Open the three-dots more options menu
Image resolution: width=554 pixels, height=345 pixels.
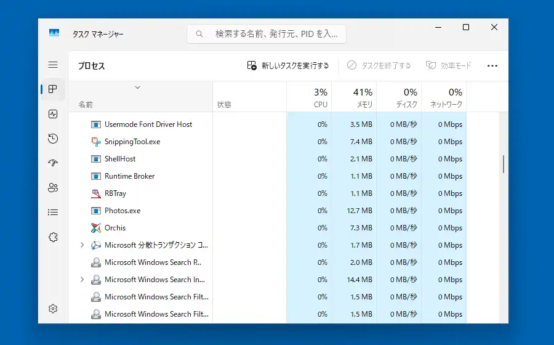492,66
